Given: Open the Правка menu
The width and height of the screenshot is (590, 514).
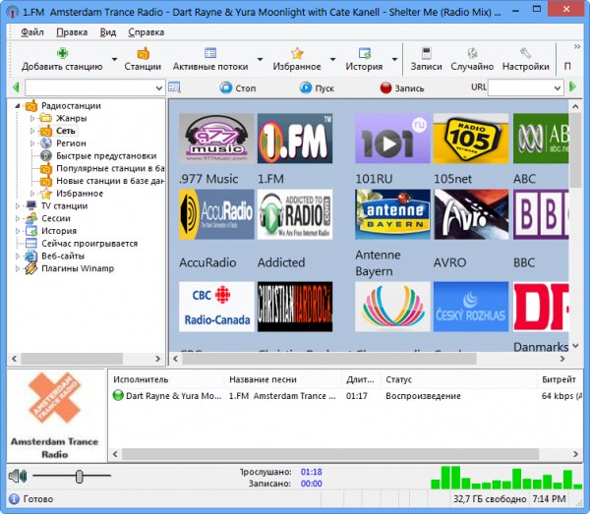Looking at the screenshot, I should [72, 32].
